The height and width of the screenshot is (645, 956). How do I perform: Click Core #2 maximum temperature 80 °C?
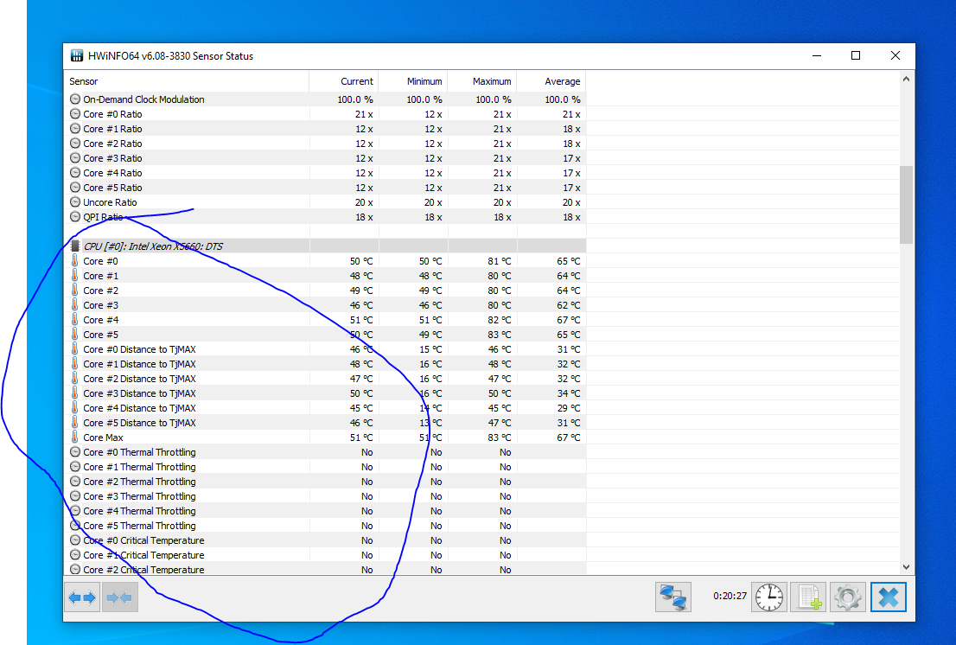pos(500,291)
